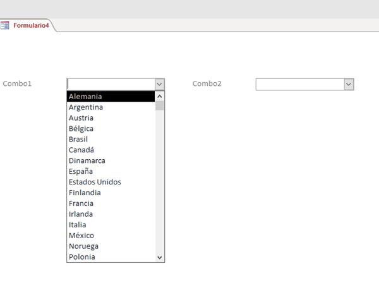Screen dimensions: 379x283
Task: Select Francia from the list
Action: 111,203
